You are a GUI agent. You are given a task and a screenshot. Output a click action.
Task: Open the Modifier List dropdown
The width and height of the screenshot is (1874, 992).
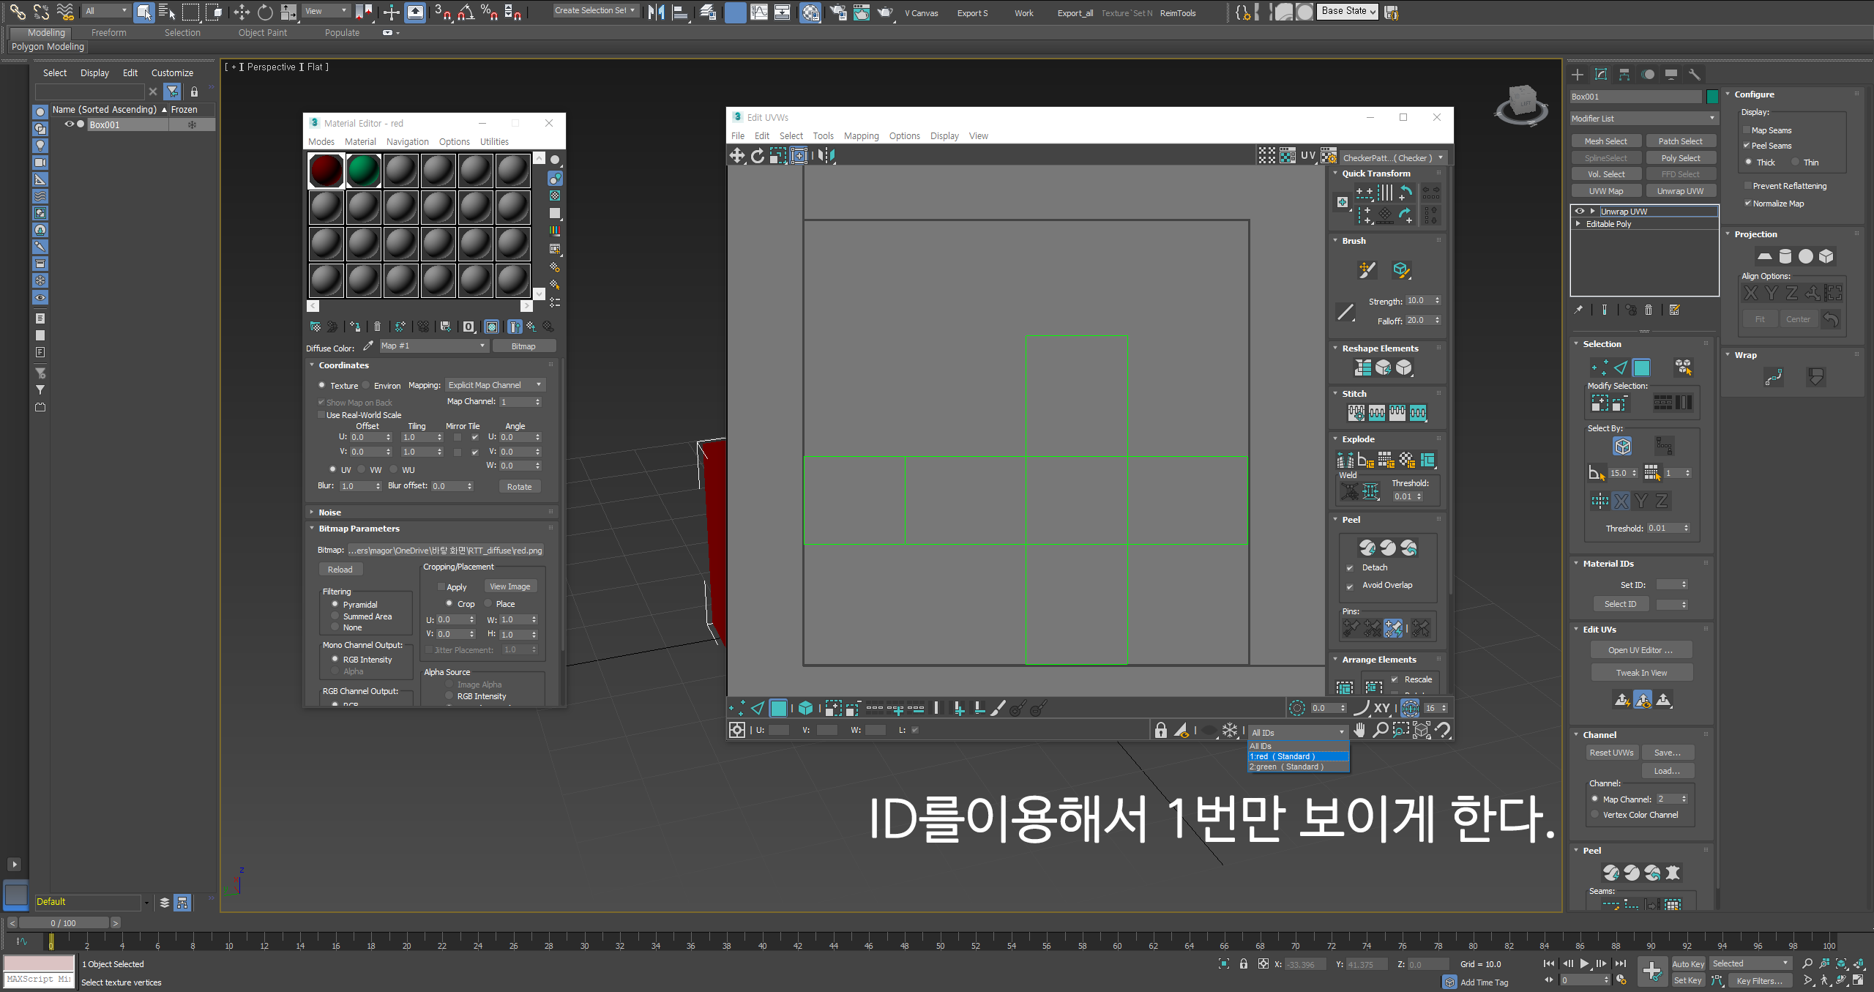[x=1643, y=118]
